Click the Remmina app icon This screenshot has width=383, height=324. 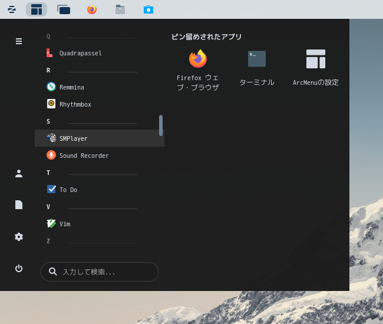point(51,87)
